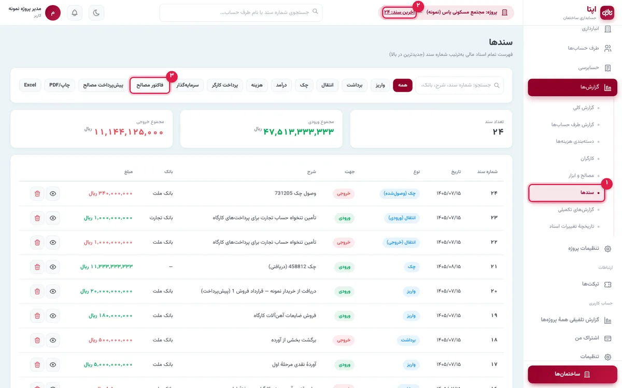Image resolution: width=622 pixels, height=388 pixels.
Task: View document 24 eye icon
Action: tap(53, 193)
